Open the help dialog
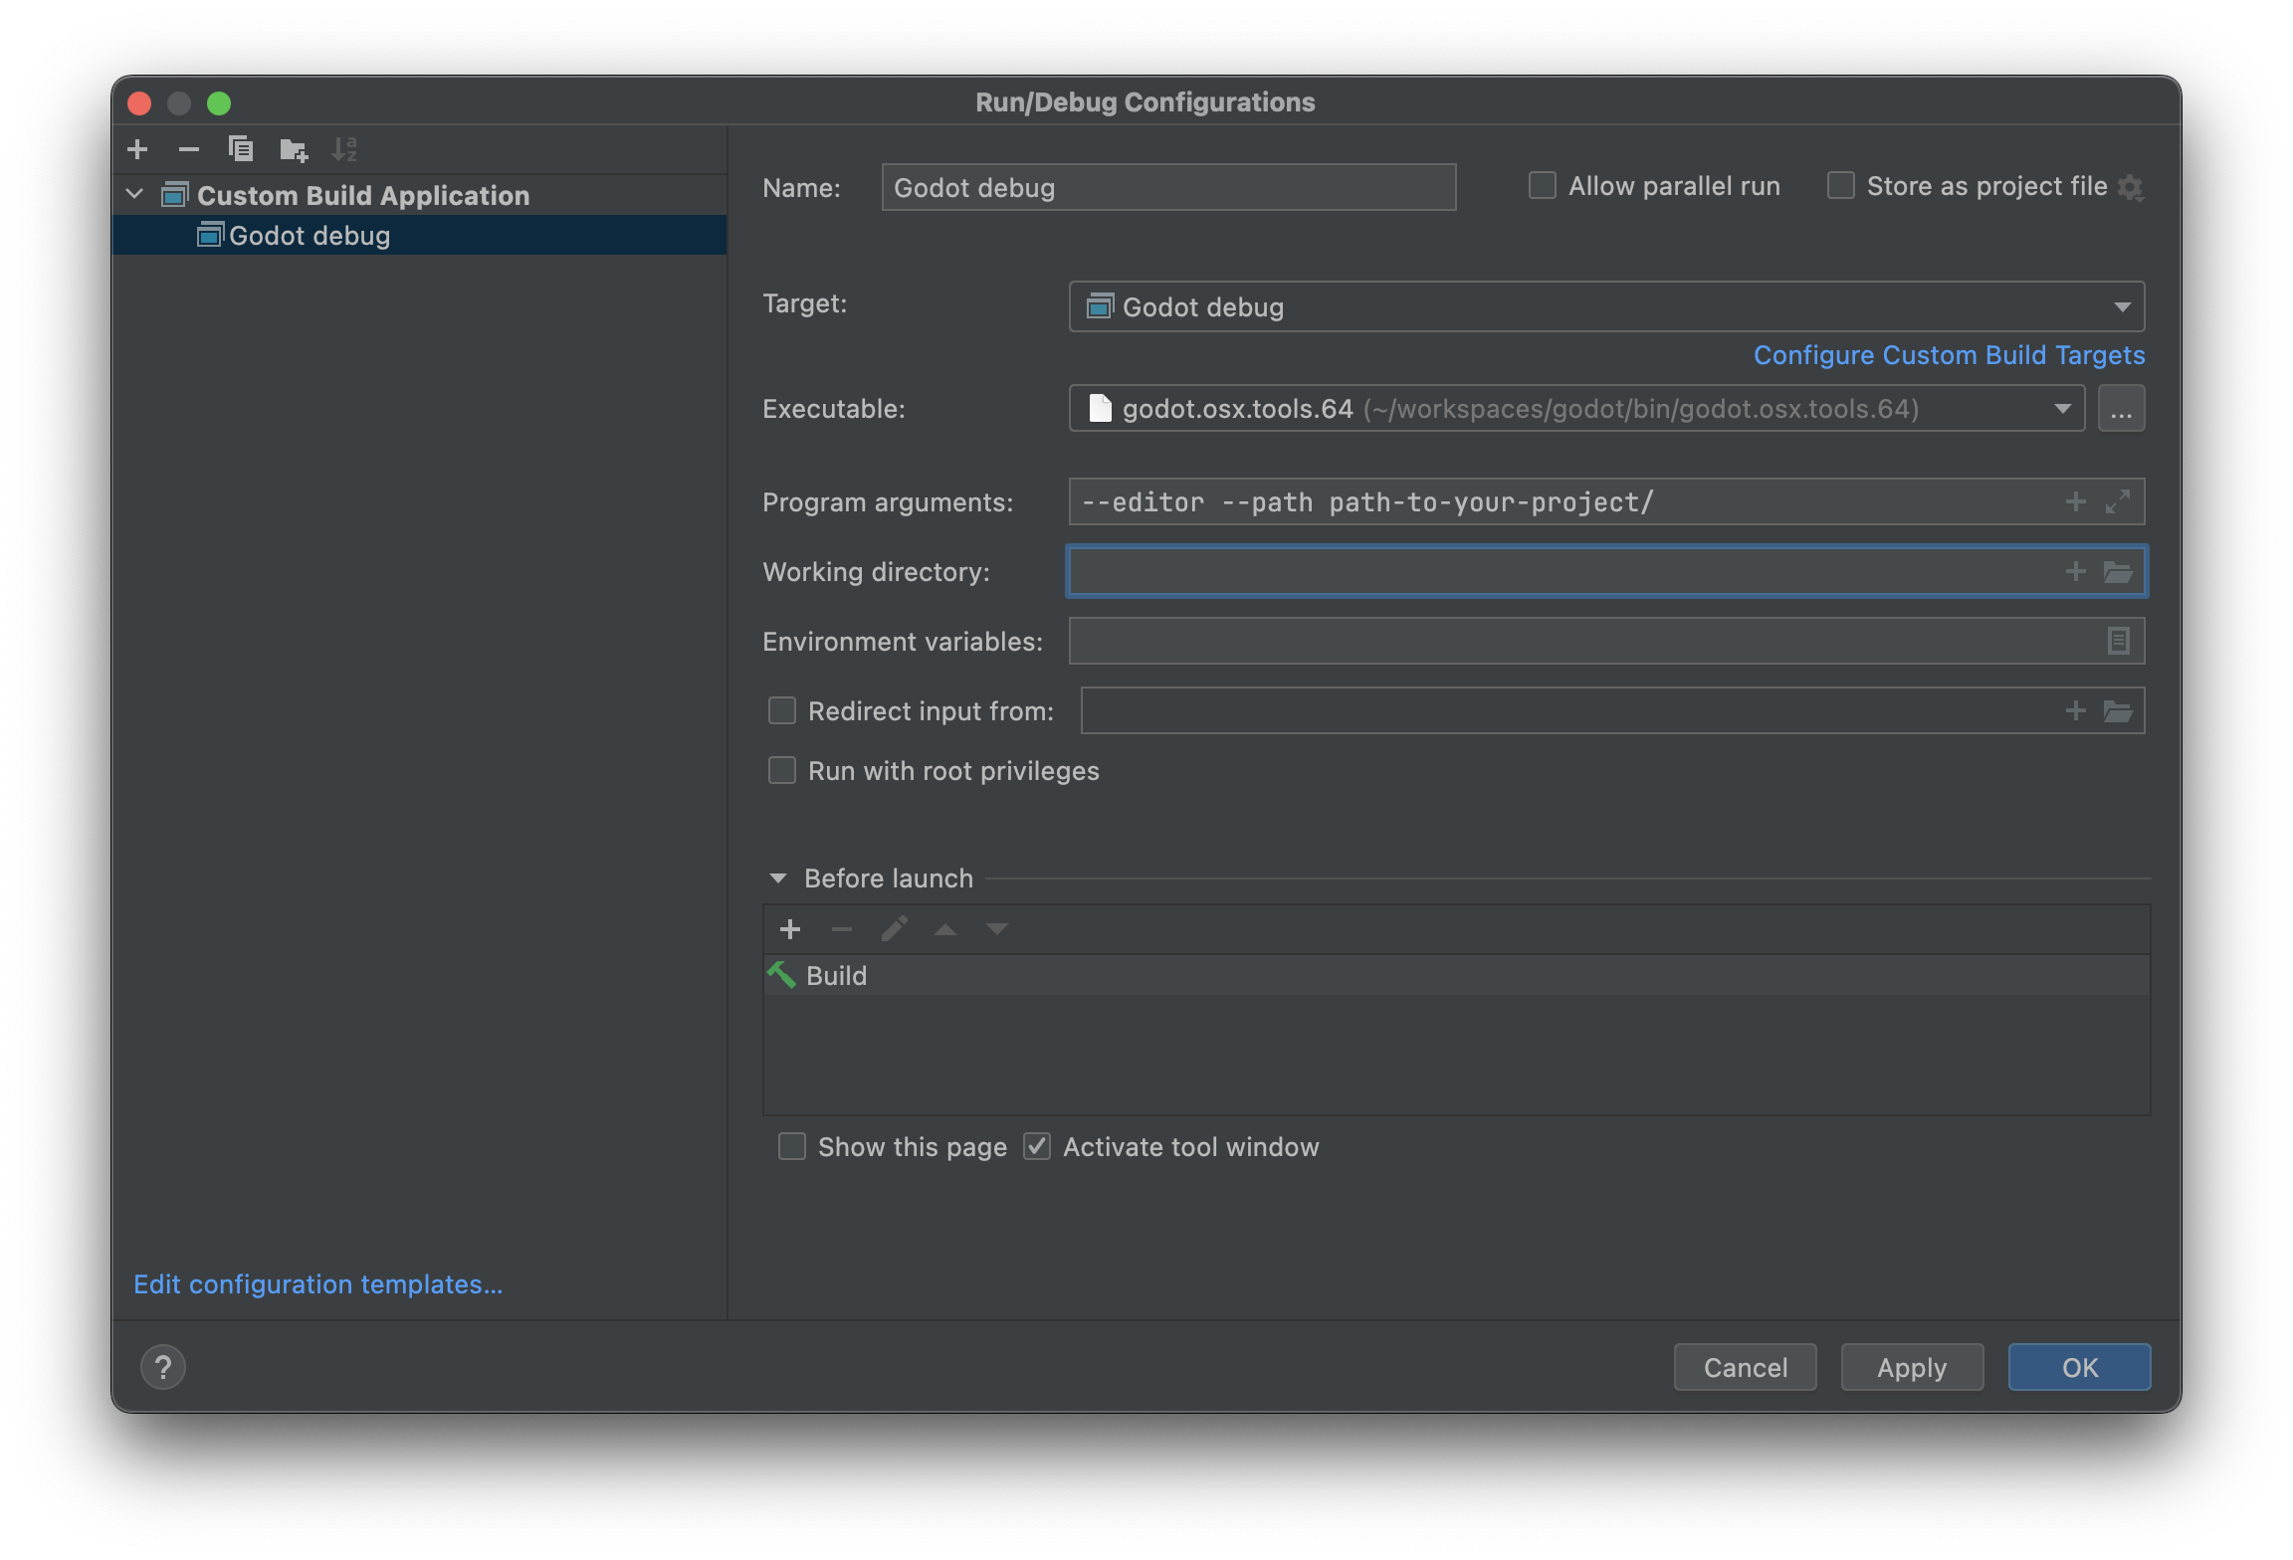 (x=163, y=1367)
